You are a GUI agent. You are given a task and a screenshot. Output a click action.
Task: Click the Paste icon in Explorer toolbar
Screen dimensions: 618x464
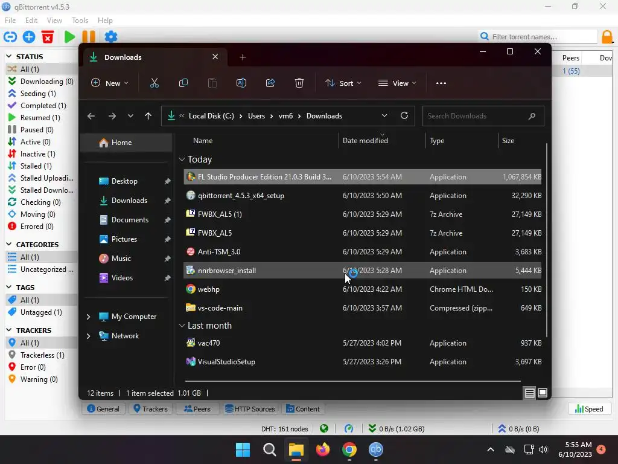coord(212,83)
